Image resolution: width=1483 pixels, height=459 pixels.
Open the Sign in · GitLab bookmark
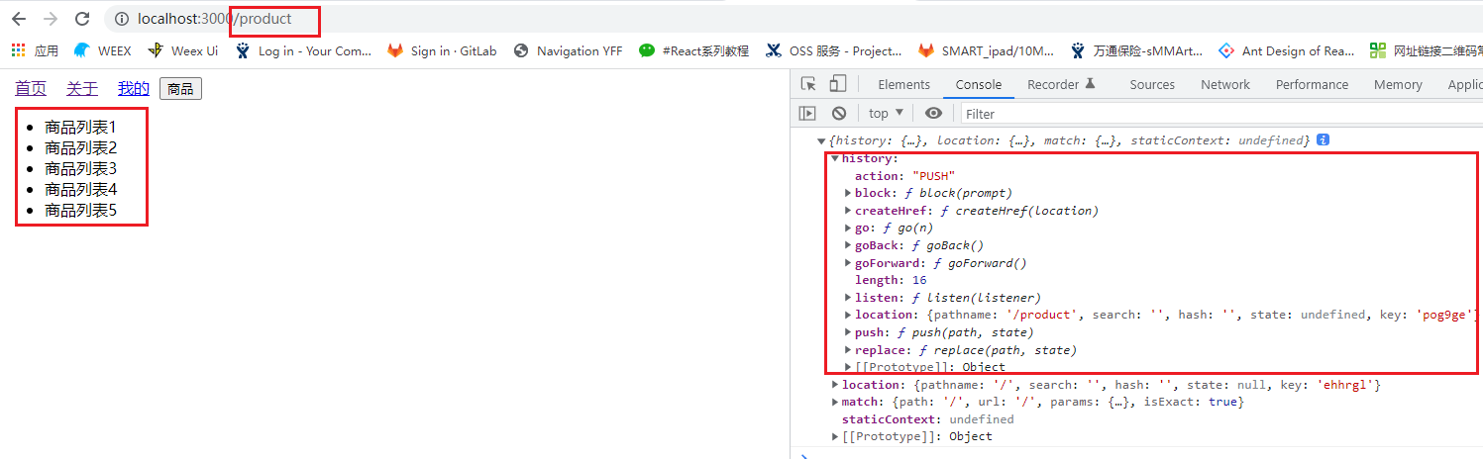click(442, 50)
